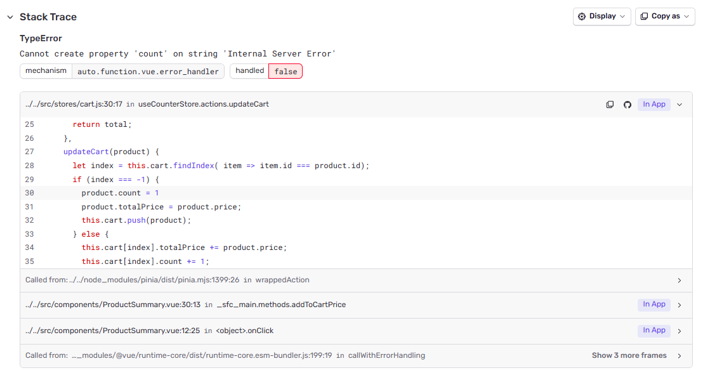This screenshot has height=375, width=703.
Task: Click ProductSummary.vue:12:25 file path
Action: point(112,331)
